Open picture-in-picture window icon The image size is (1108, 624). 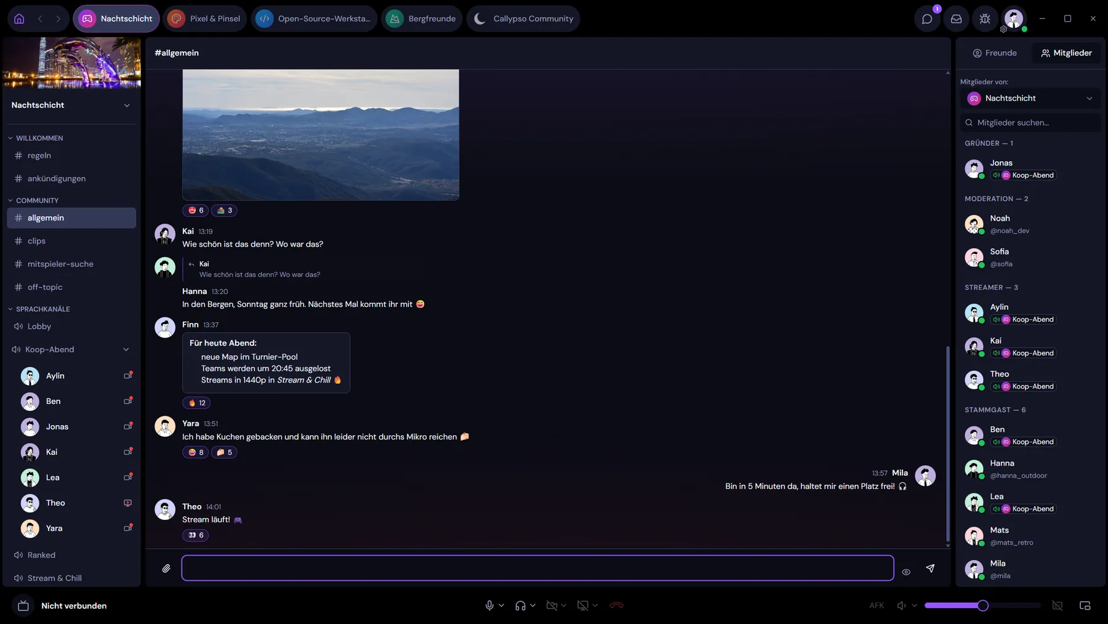(x=1085, y=606)
